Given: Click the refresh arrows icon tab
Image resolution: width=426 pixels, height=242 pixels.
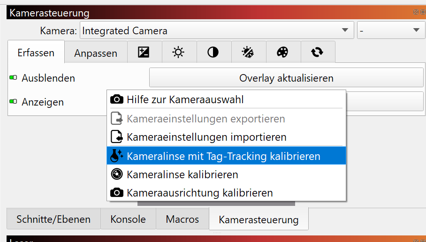Looking at the screenshot, I should tap(318, 52).
